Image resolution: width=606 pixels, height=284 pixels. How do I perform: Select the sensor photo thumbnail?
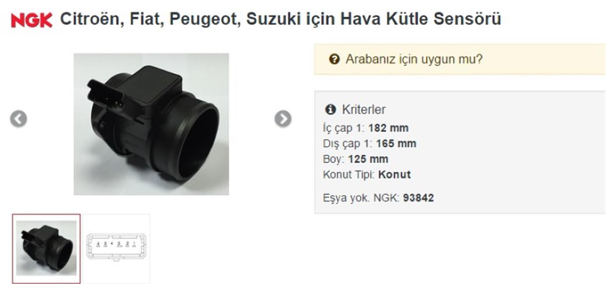point(46,248)
